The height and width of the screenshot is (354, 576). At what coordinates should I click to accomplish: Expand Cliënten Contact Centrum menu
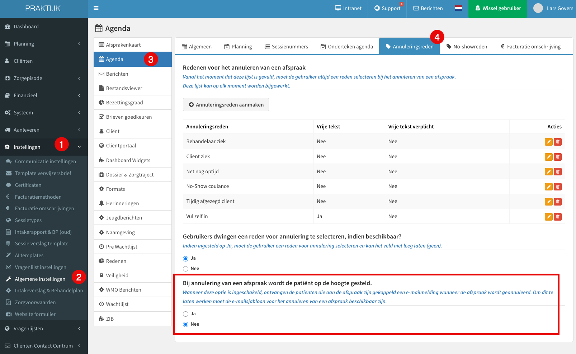pos(44,346)
